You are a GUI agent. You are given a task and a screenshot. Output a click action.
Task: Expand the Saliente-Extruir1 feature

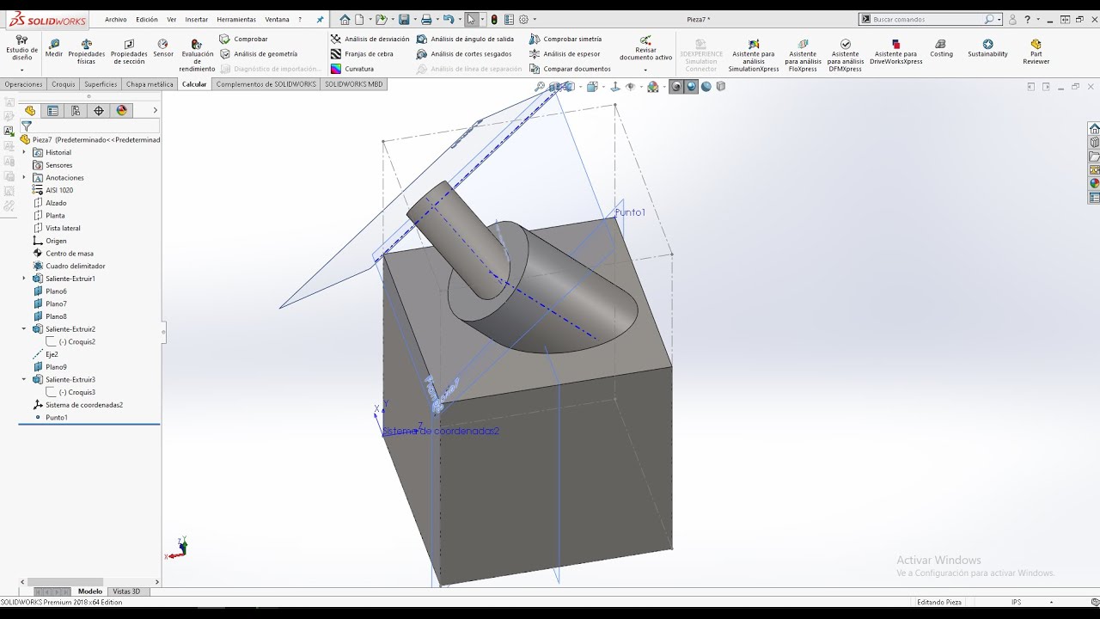pyautogui.click(x=24, y=279)
